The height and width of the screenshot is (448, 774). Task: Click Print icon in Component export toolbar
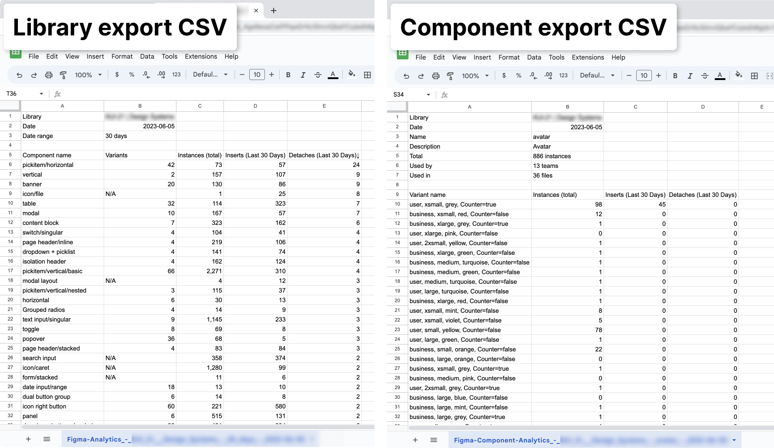pos(436,76)
